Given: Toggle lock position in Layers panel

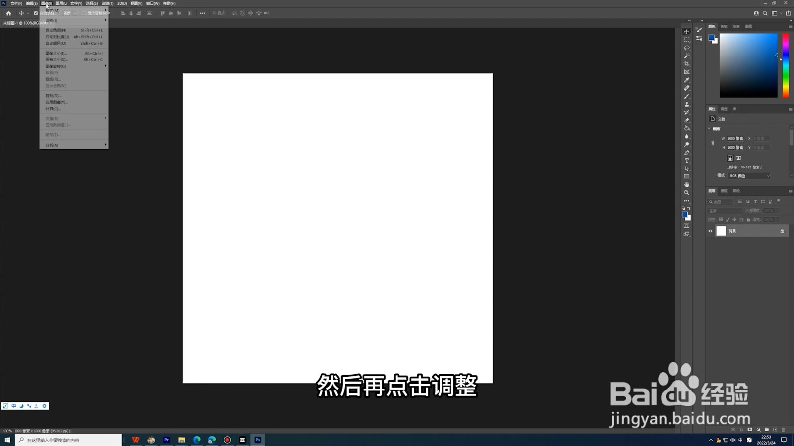Looking at the screenshot, I should tap(734, 220).
